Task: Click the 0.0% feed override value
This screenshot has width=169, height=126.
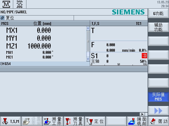Action: click(143, 50)
